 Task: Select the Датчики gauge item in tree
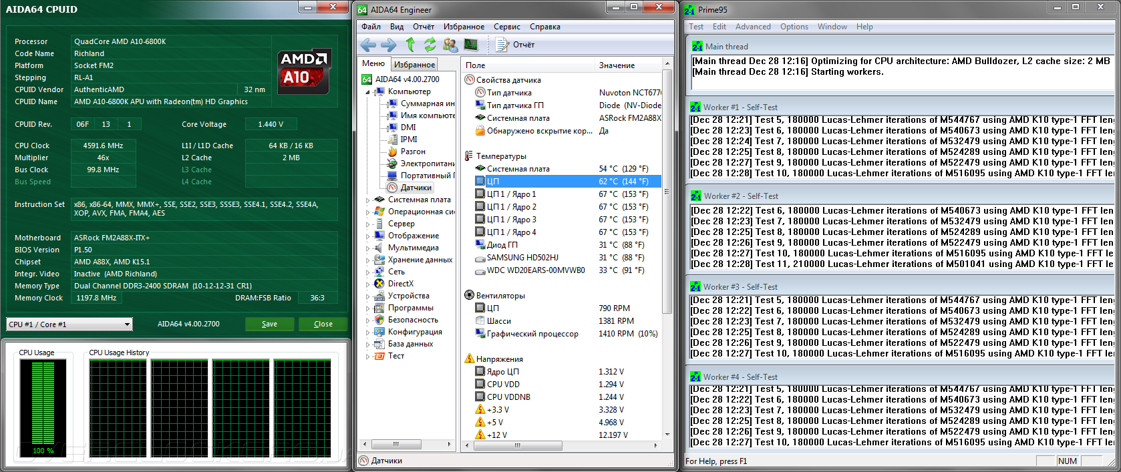point(410,188)
